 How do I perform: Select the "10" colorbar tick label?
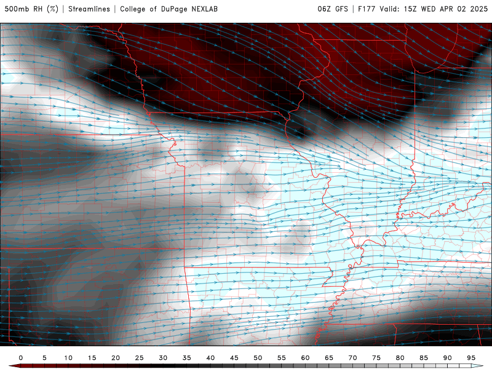pos(68,358)
